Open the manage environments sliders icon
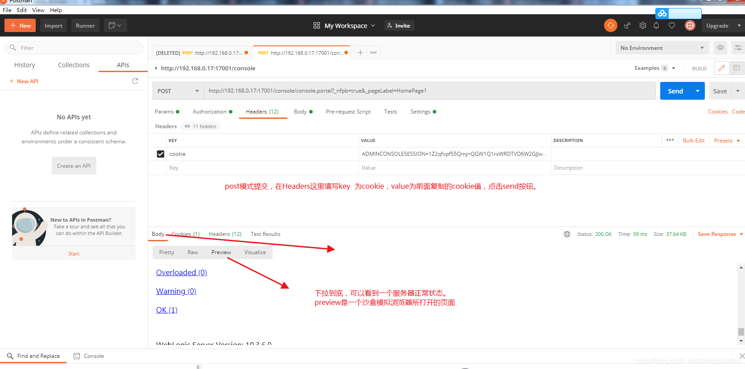Screen dimensions: 745x369 [x=738, y=48]
